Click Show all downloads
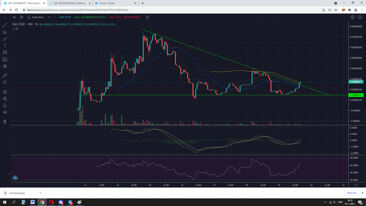Image resolution: width=366 pixels, height=206 pixels. click(x=352, y=193)
